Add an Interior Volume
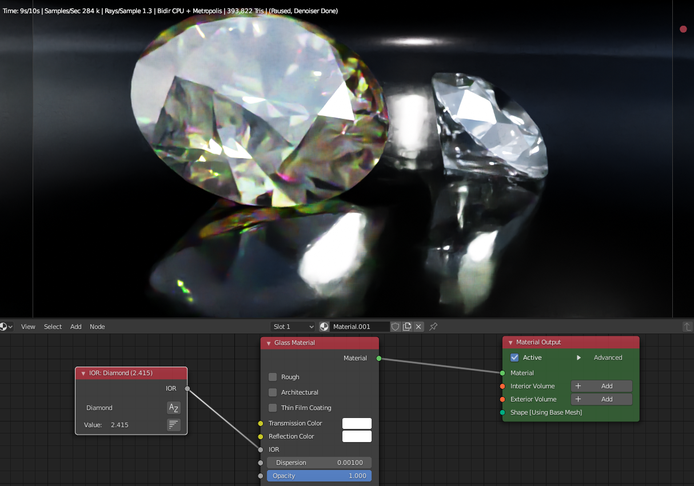Screen dimensions: 694x486 pyautogui.click(x=601, y=386)
